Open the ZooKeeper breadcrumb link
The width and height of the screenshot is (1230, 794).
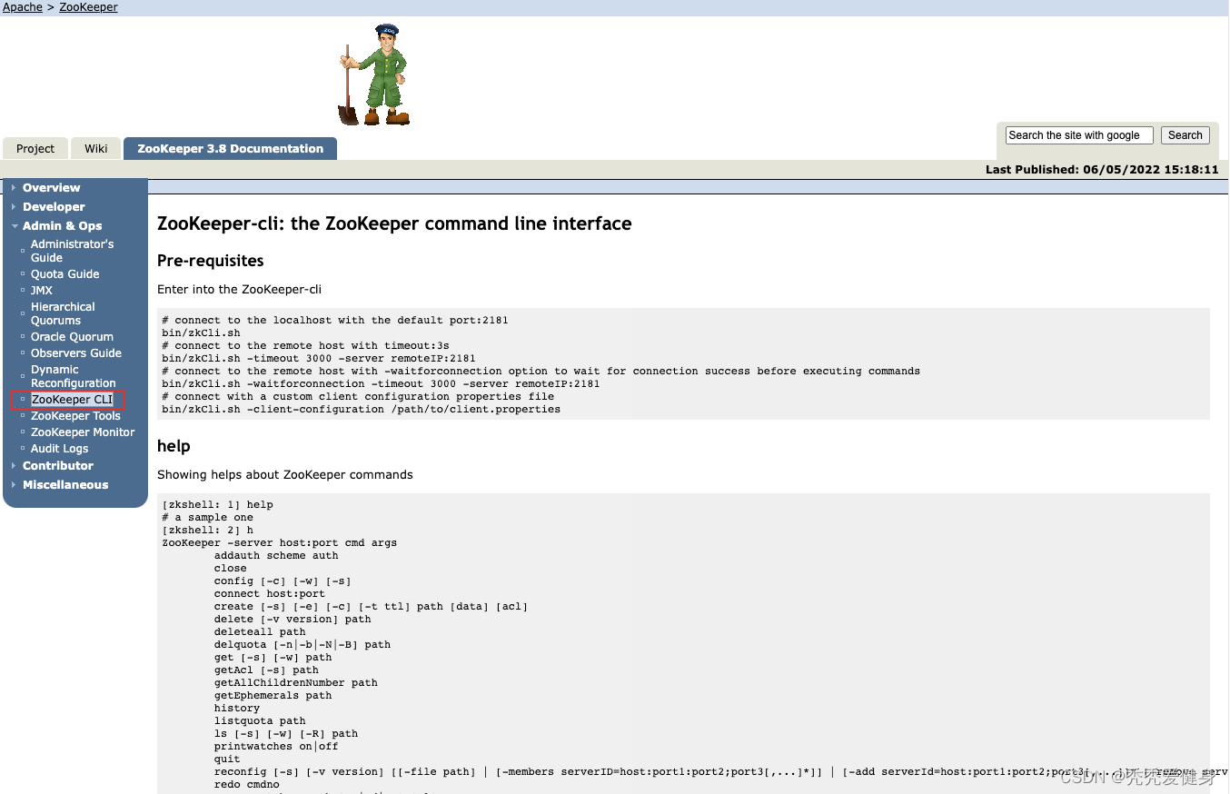88,7
